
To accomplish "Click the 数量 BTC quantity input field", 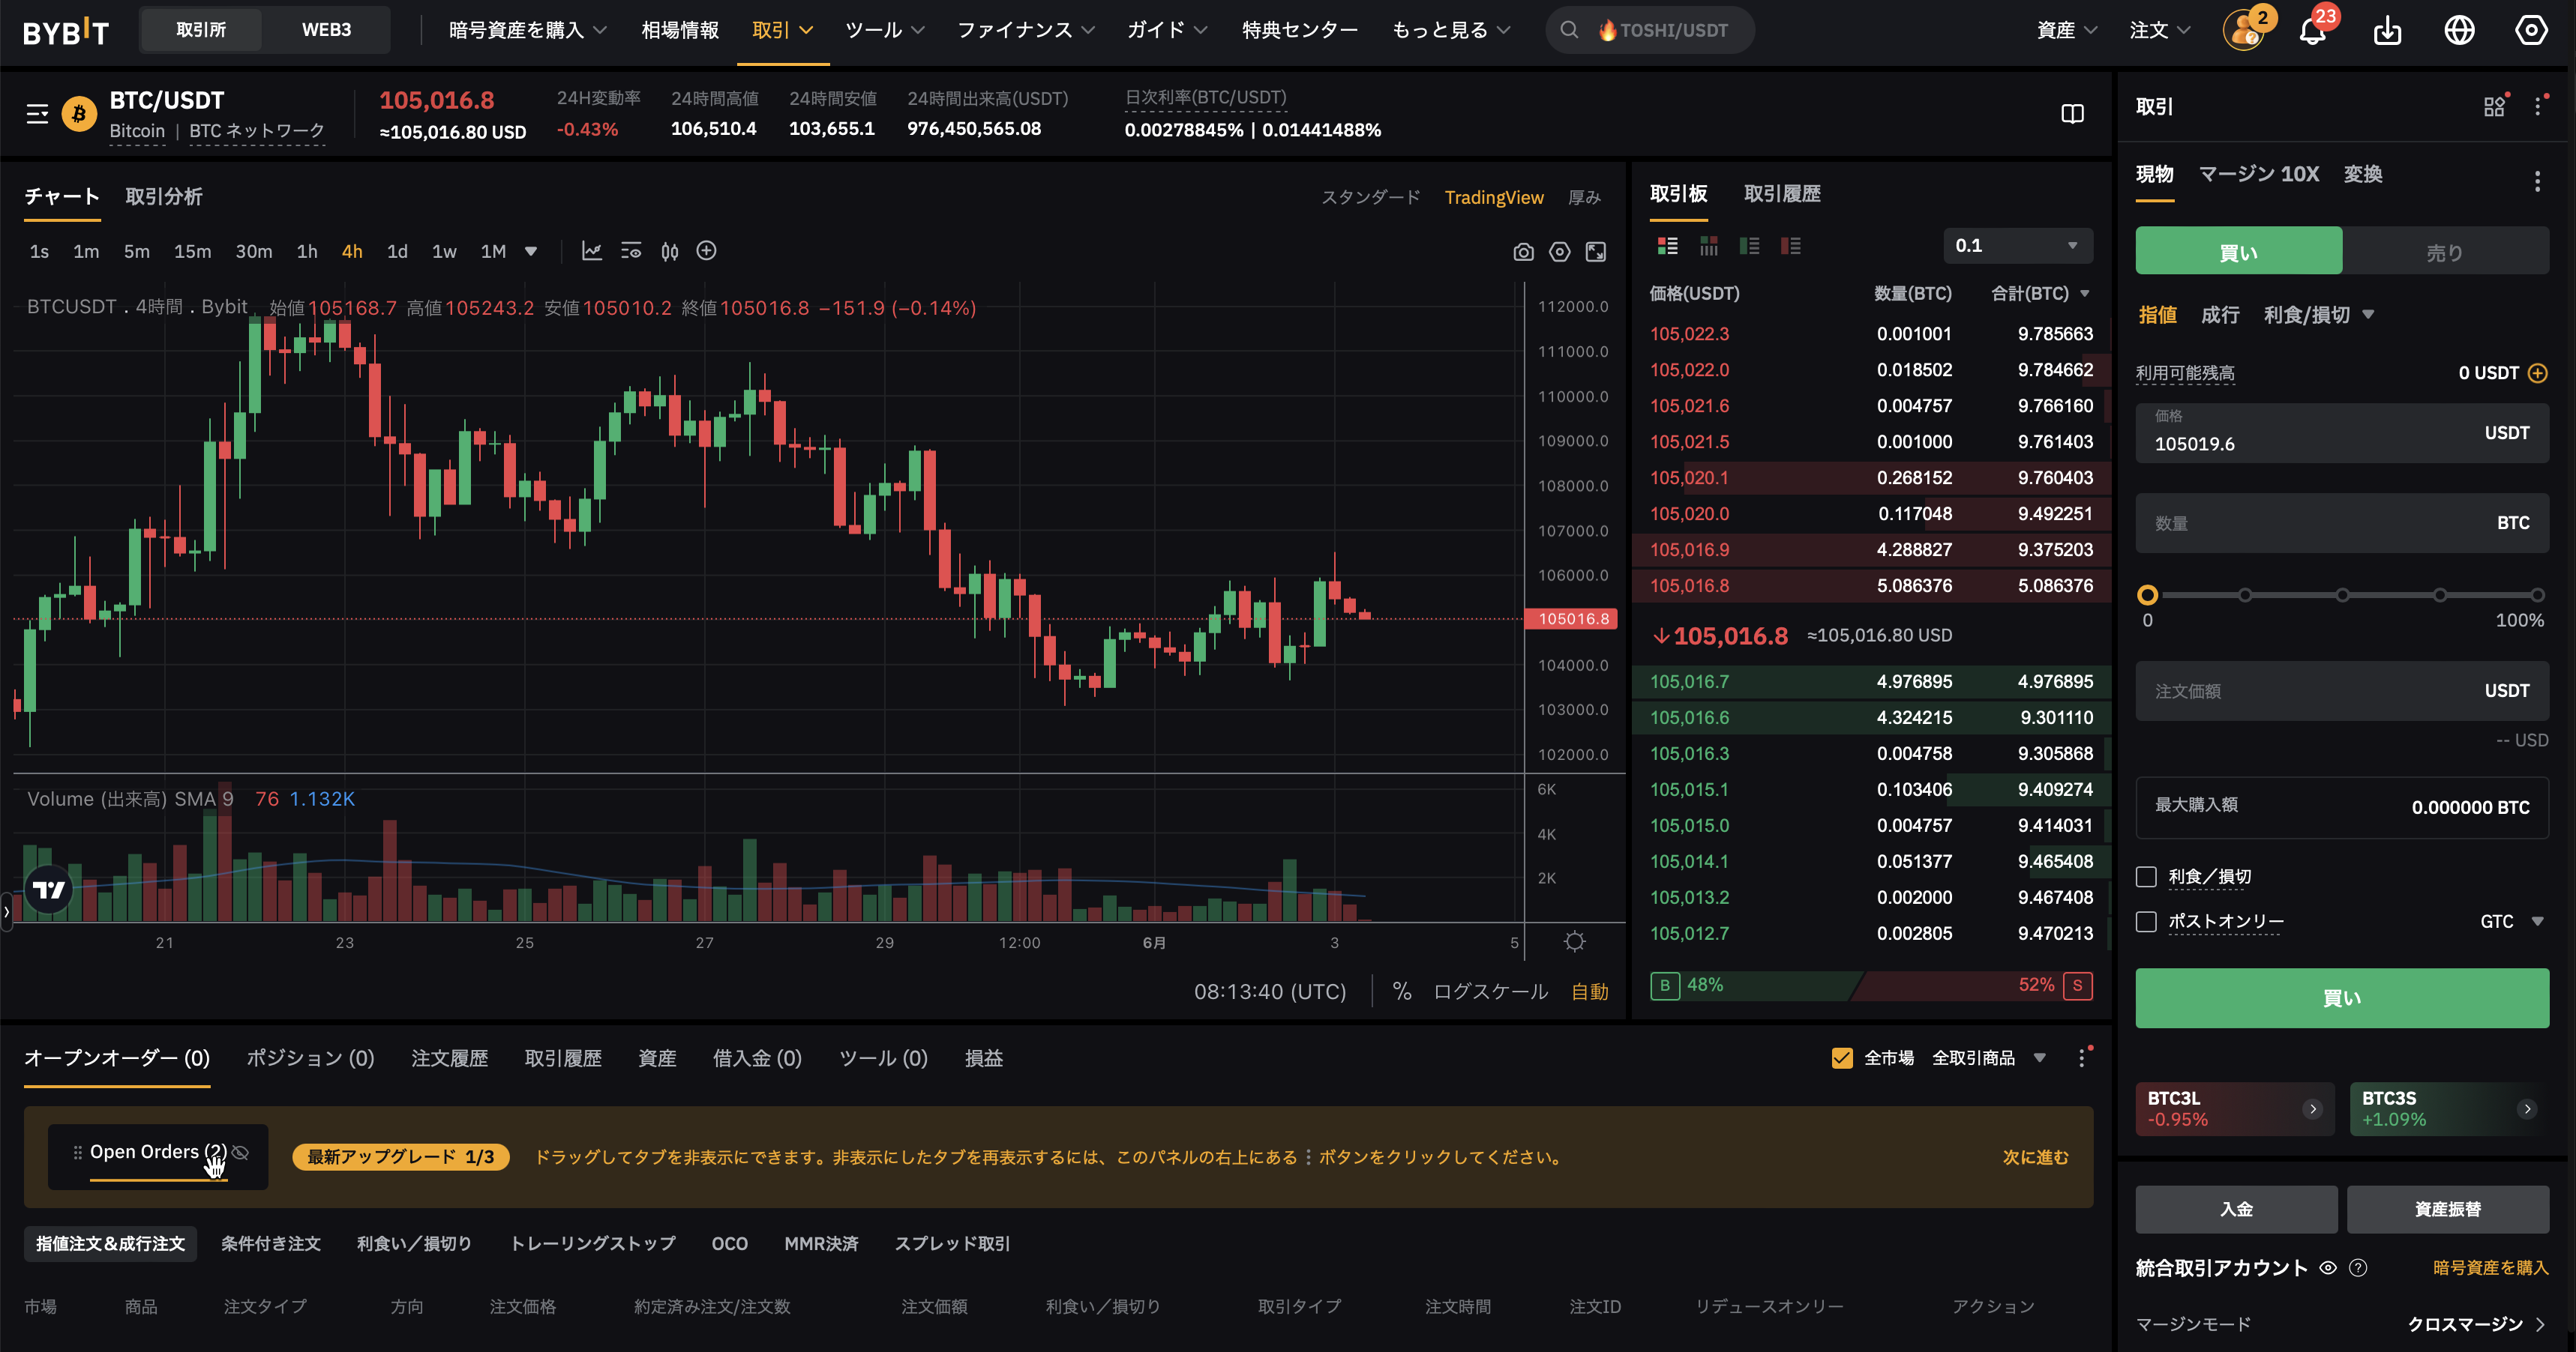I will click(2342, 522).
